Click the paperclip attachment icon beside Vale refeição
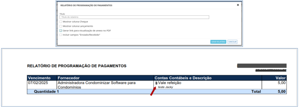This screenshot has height=108, width=299. pyautogui.click(x=157, y=83)
